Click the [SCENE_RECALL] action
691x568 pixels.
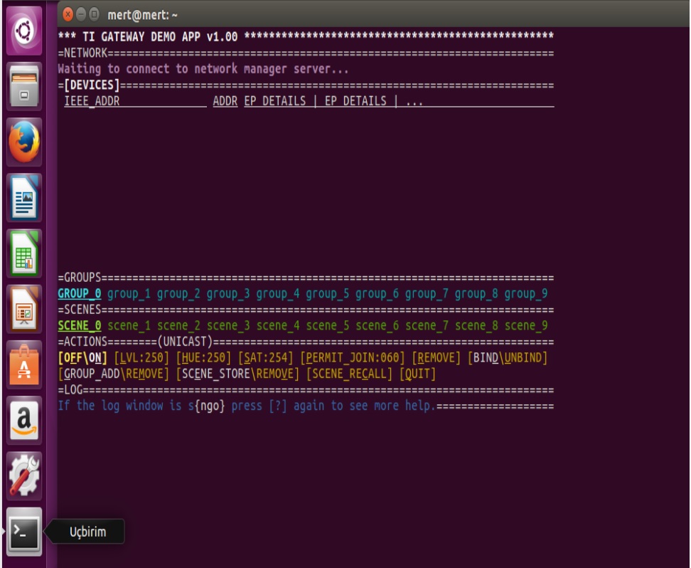coord(349,374)
